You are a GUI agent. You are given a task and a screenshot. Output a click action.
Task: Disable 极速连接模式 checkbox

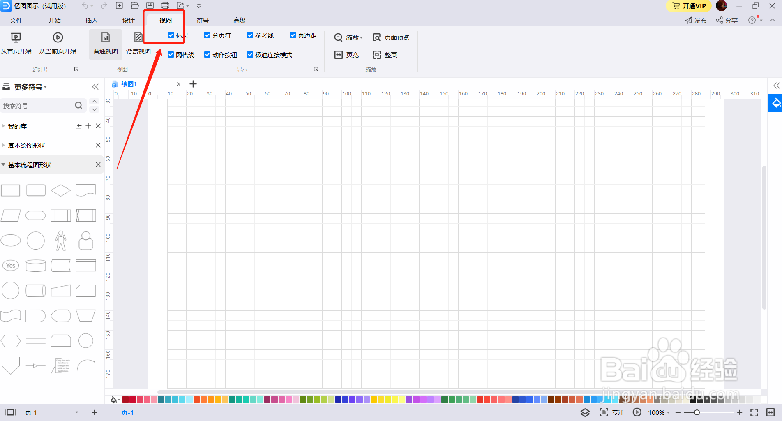[x=250, y=55]
